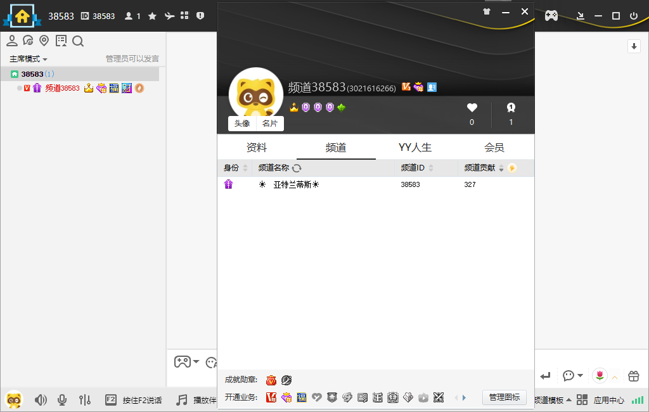The image size is (649, 412).
Task: Expand the 主席模式 mode dropdown
Action: coord(29,59)
